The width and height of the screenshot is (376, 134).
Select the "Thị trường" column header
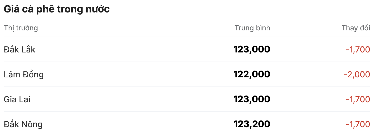coord(21,28)
